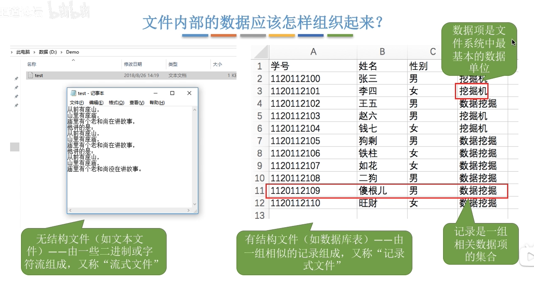Image resolution: width=534 pixels, height=292 pixels.
Task: Click the name cell 赵六
Action: (382, 116)
